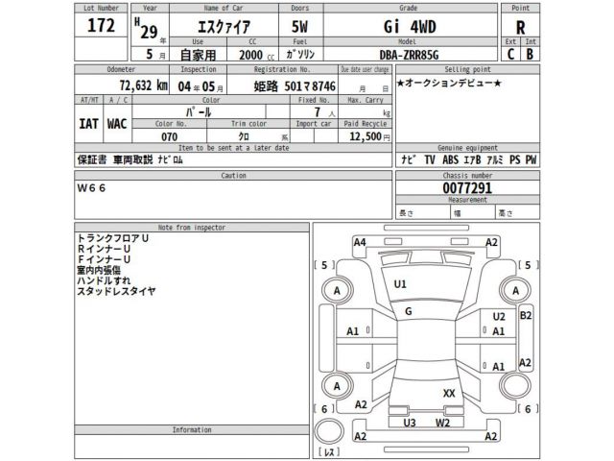The width and height of the screenshot is (614, 461).
Task: Click the U1 dent mark on hood
Action: tap(400, 283)
